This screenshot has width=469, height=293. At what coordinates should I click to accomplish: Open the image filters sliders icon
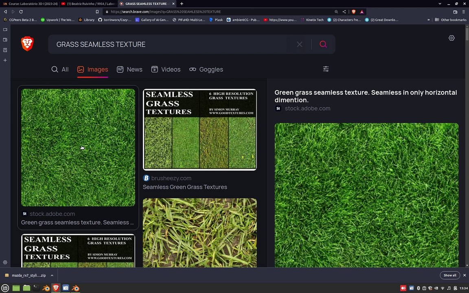point(326,69)
